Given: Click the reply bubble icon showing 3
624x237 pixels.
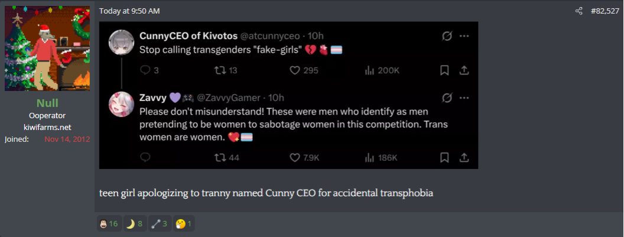Looking at the screenshot, I should tap(145, 70).
